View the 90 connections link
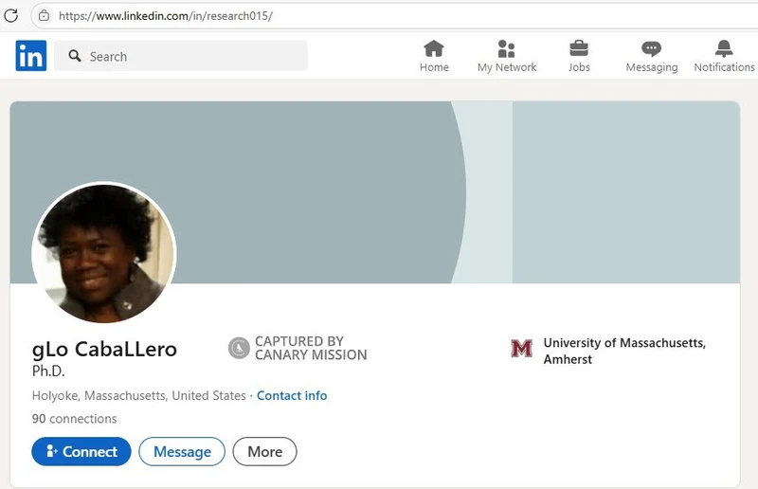The image size is (758, 489). click(x=75, y=419)
